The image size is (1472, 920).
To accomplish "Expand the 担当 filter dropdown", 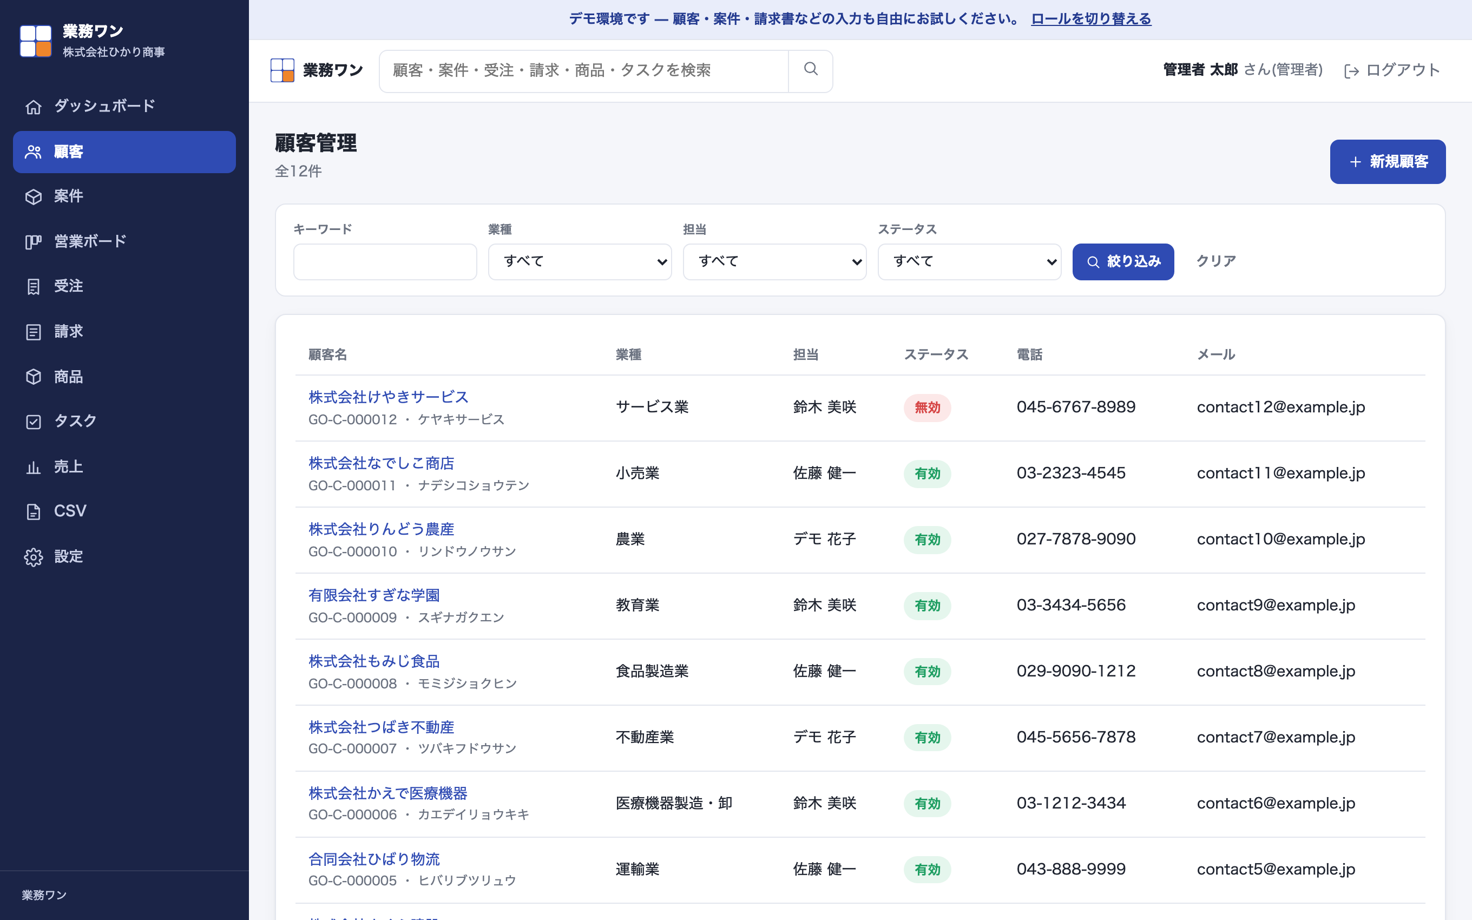I will [x=774, y=261].
